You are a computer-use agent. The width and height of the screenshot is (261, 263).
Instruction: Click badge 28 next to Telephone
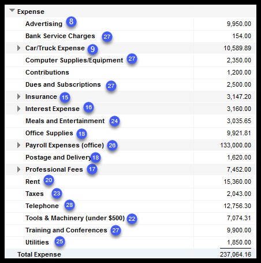click(x=69, y=205)
